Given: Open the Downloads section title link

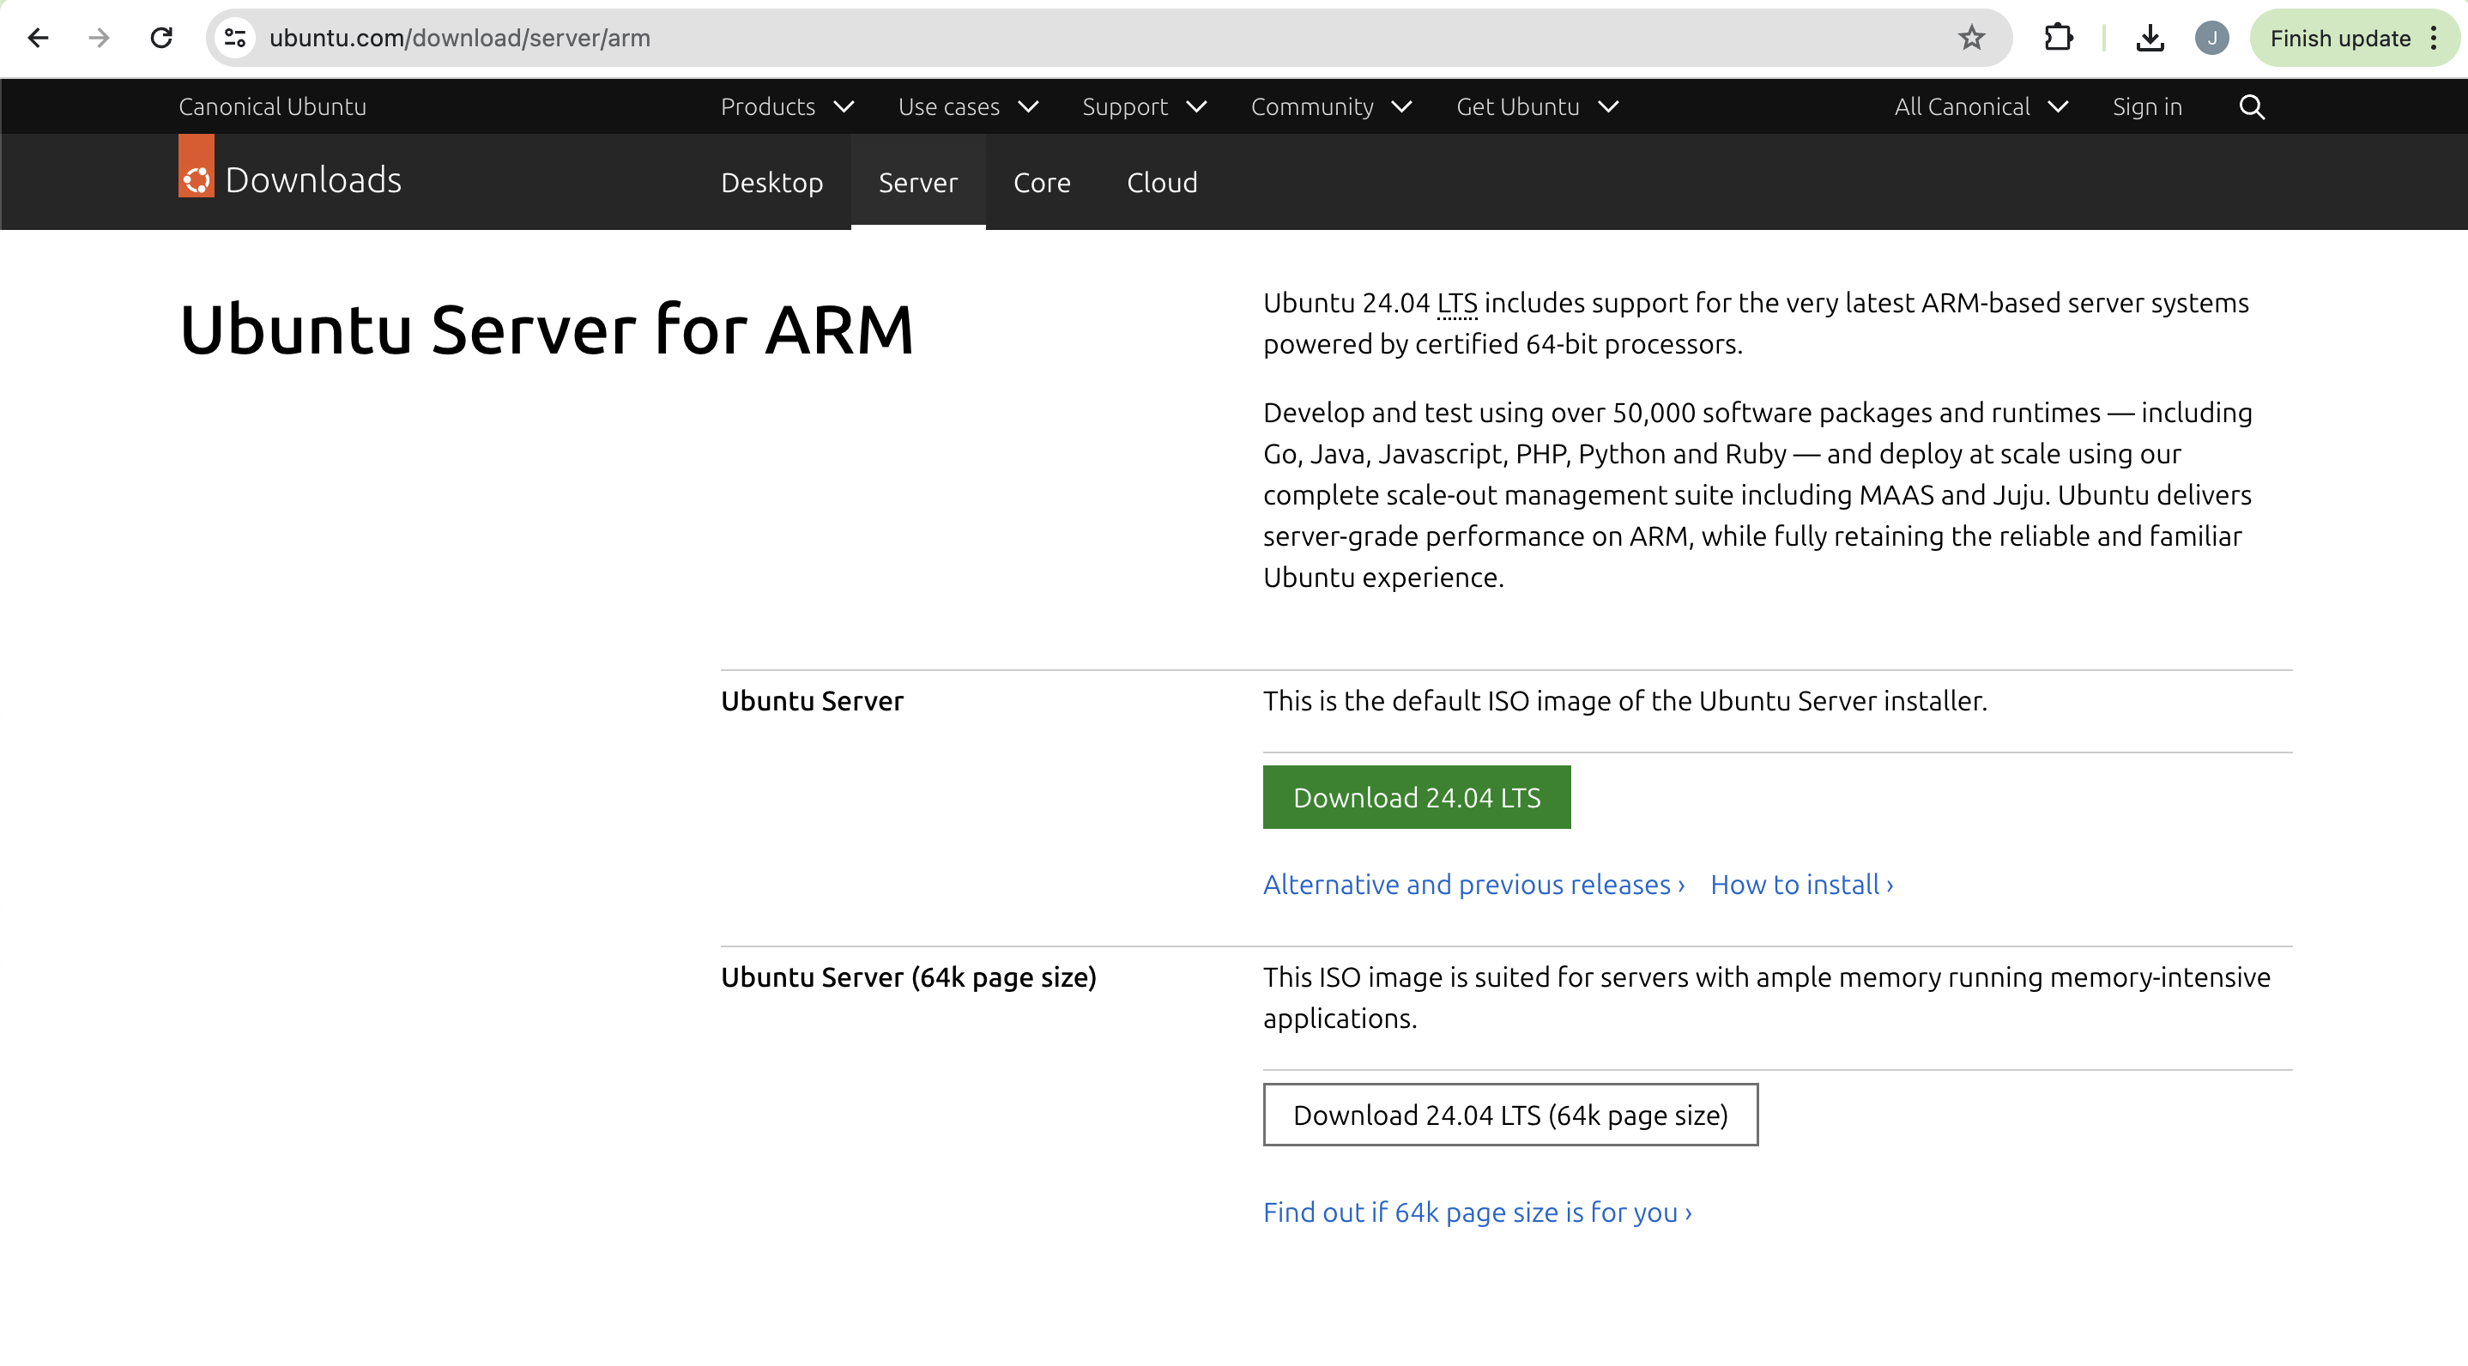Looking at the screenshot, I should pos(313,180).
